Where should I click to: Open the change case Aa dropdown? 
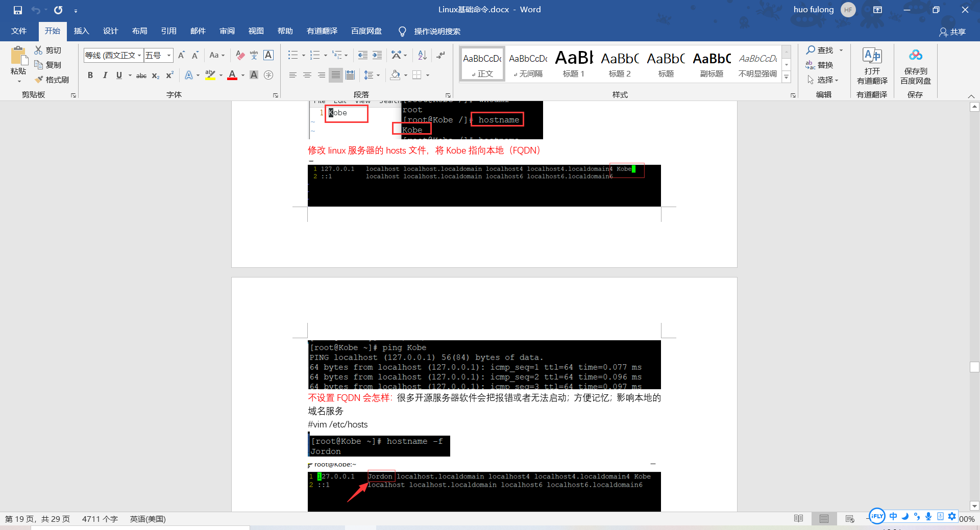(x=217, y=55)
